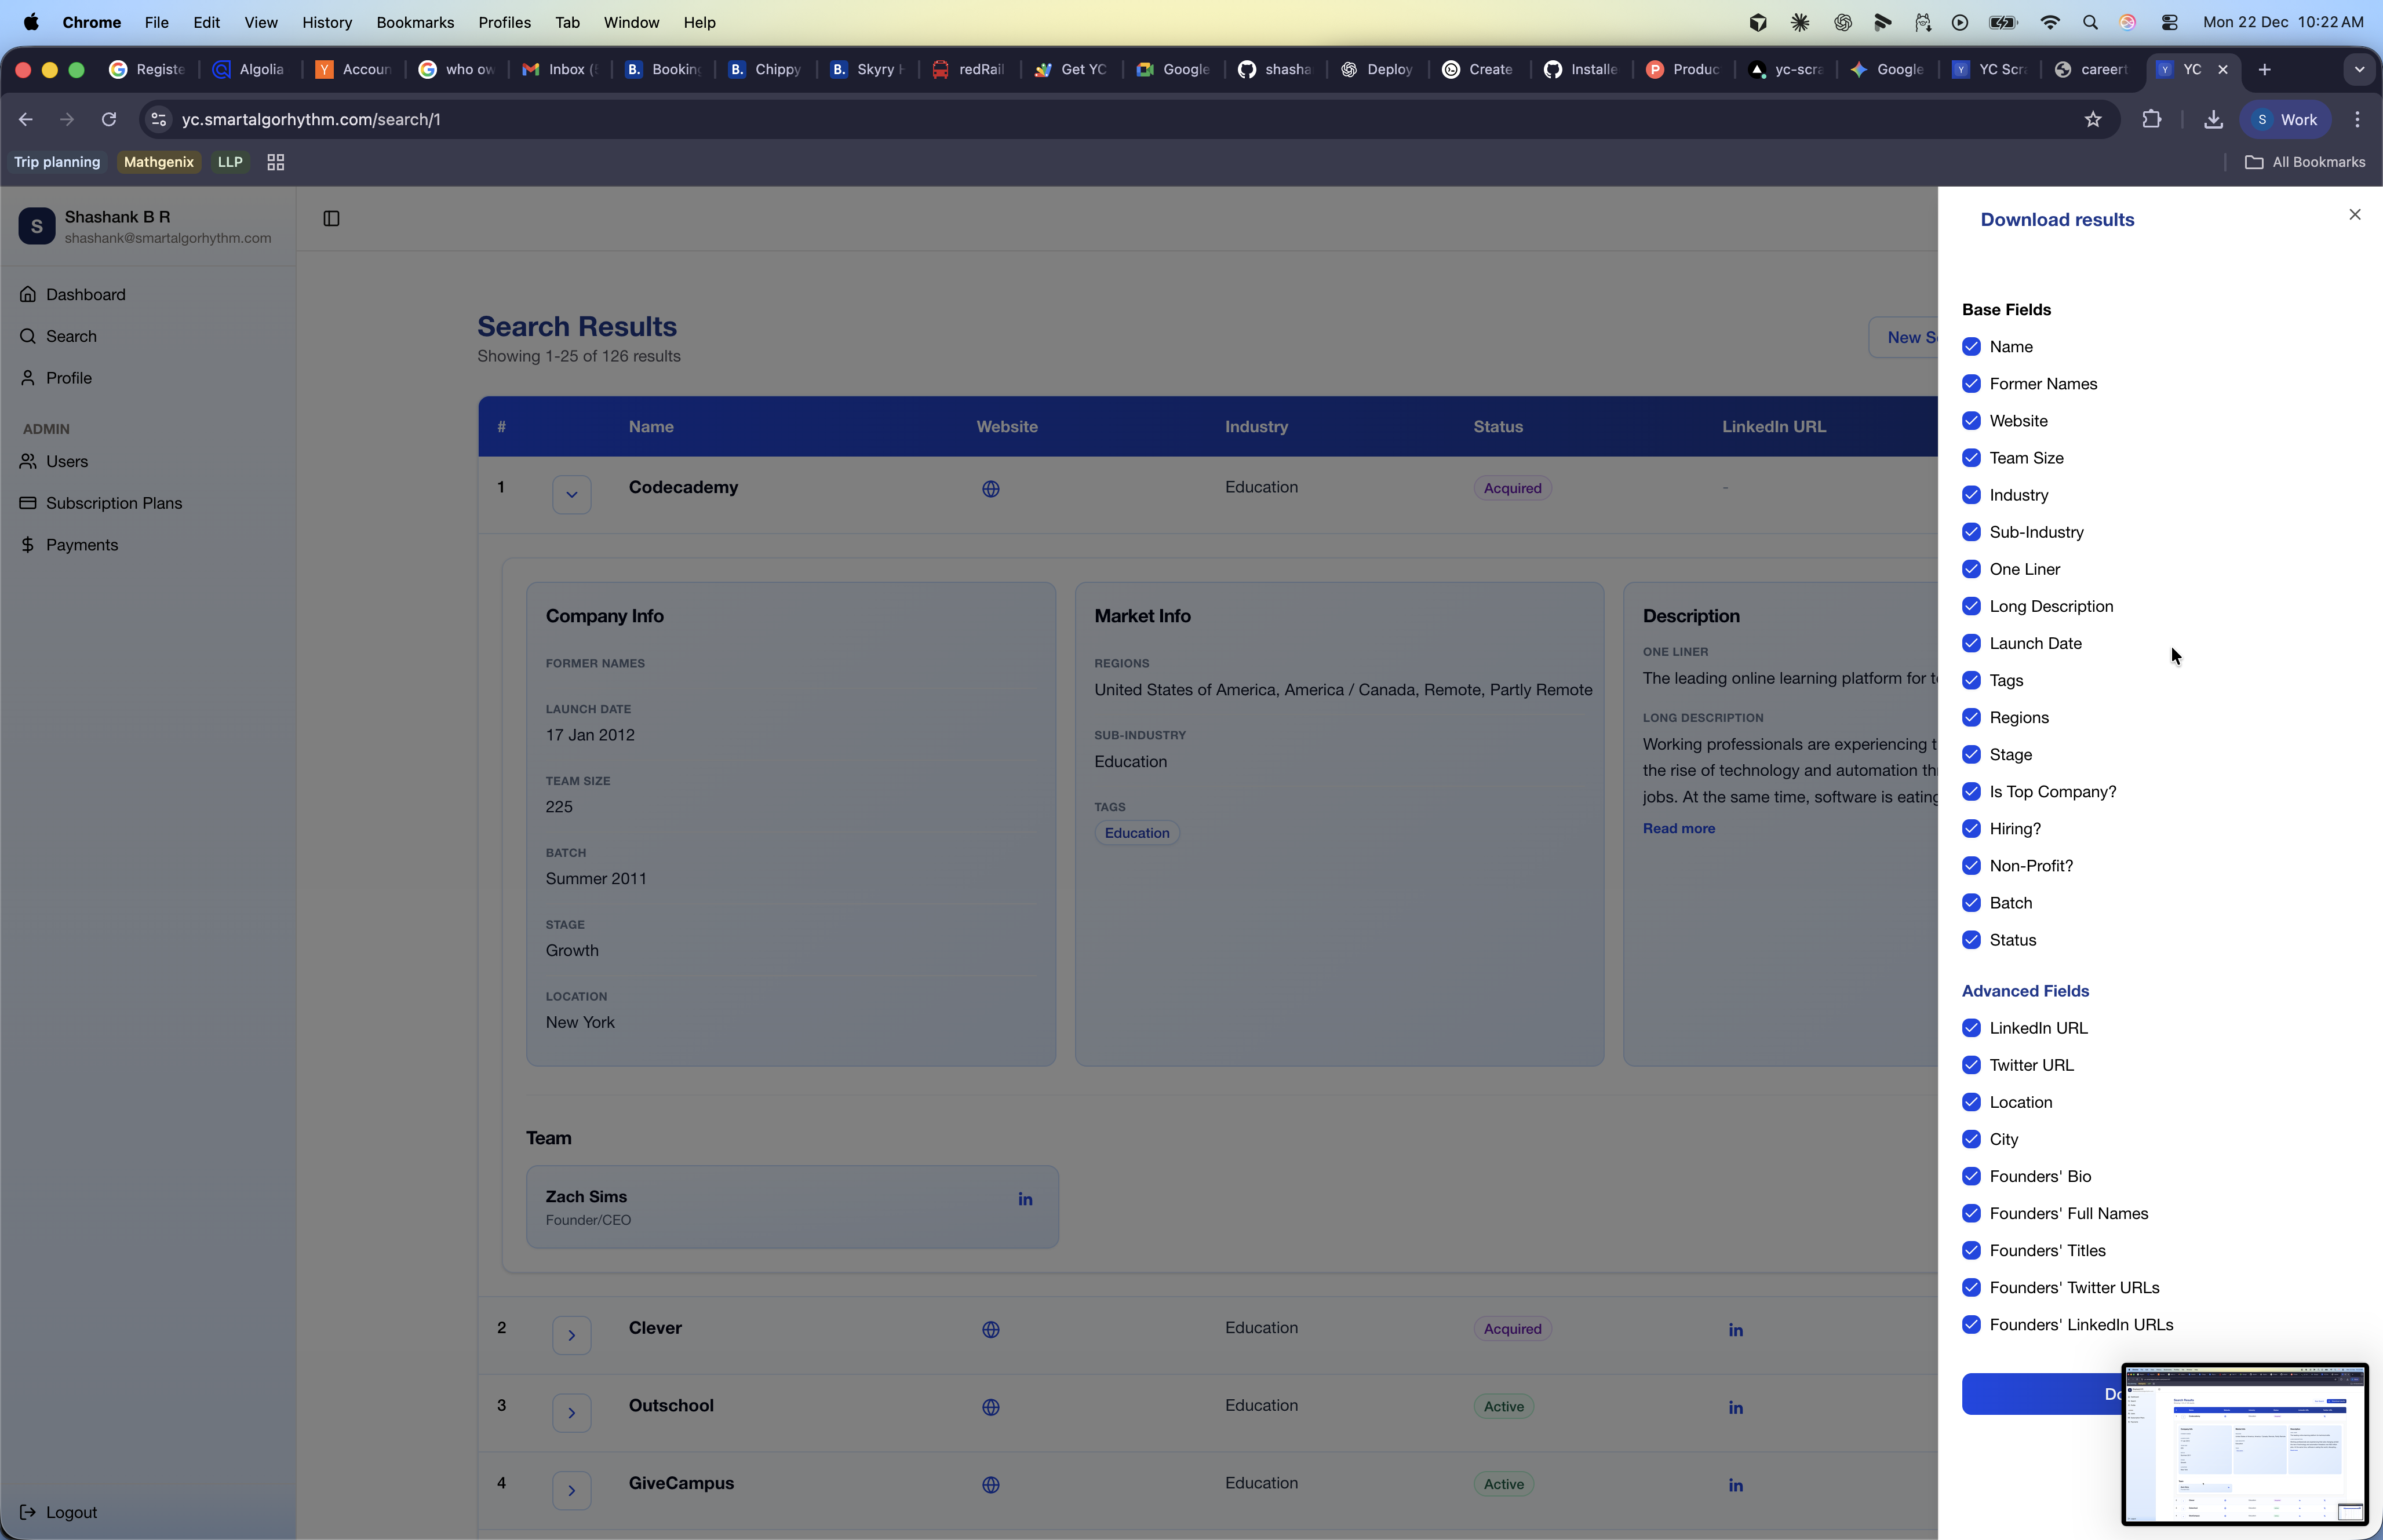2383x1540 pixels.
Task: Click the Read more link in Description
Action: [x=1679, y=828]
